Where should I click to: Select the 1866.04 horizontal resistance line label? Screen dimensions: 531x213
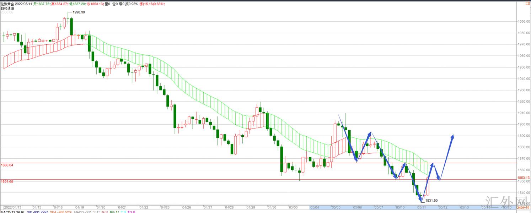tap(7, 165)
